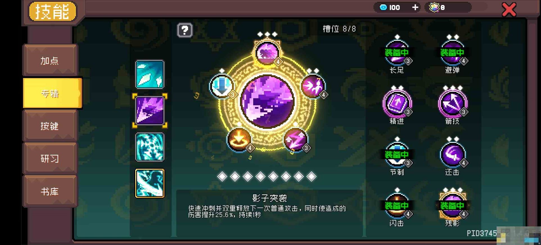Select the 长足 skill rune icon
This screenshot has width=541, height=245.
(397, 53)
